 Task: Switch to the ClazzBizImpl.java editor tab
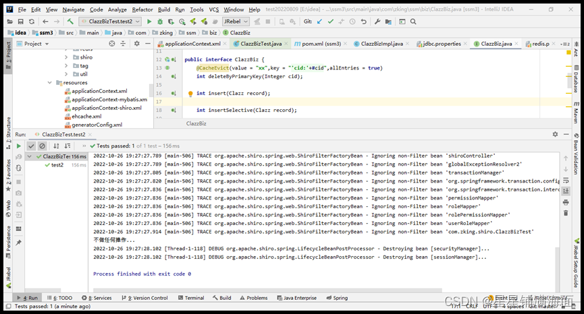(x=381, y=44)
